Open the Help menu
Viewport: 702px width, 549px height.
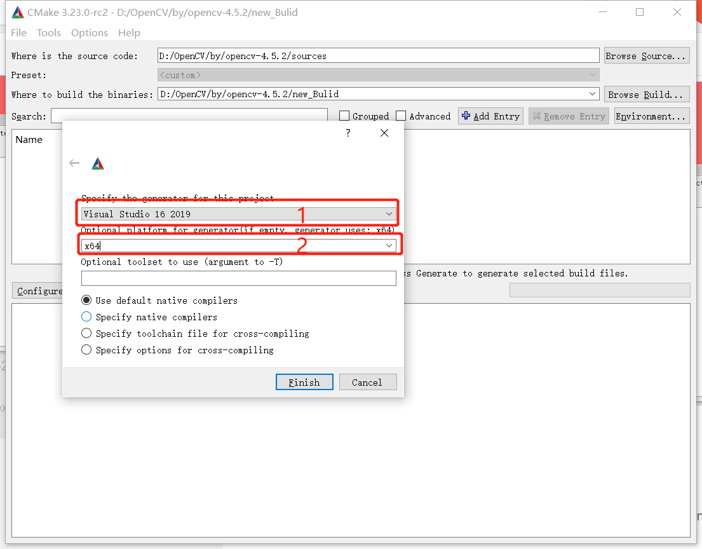tap(129, 32)
